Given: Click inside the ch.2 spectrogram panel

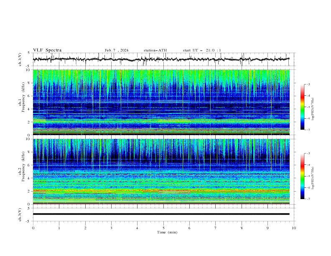Looking at the screenshot, I should [161, 172].
